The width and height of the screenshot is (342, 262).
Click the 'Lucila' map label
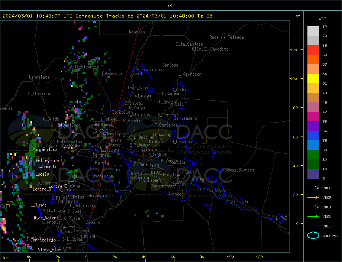pos(42,174)
